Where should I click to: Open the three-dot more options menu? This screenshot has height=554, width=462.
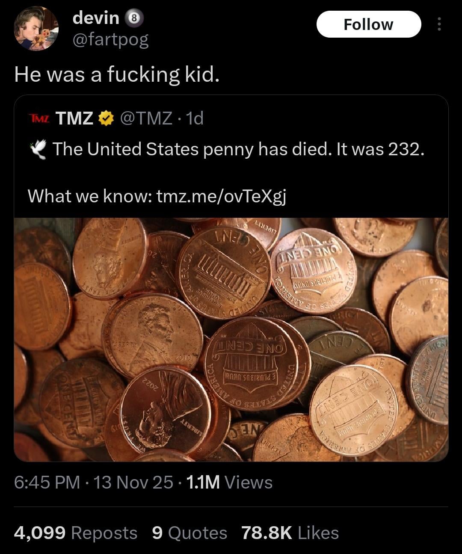[438, 24]
